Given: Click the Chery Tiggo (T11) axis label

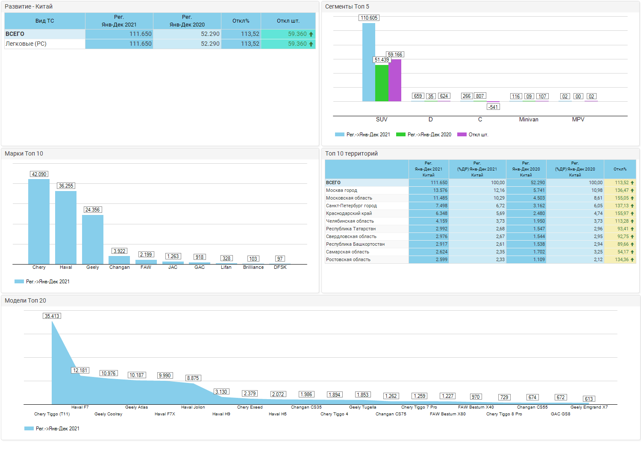Looking at the screenshot, I should tap(52, 414).
